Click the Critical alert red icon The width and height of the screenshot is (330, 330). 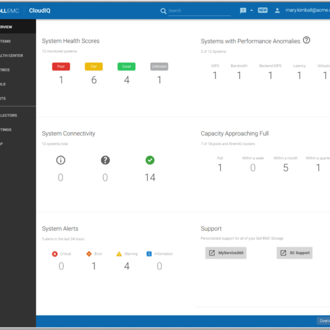point(55,254)
